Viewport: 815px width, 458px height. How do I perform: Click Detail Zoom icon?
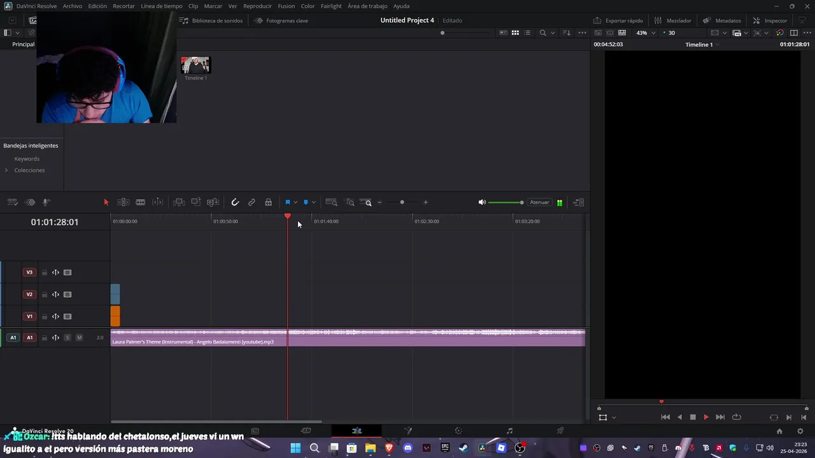(x=350, y=202)
